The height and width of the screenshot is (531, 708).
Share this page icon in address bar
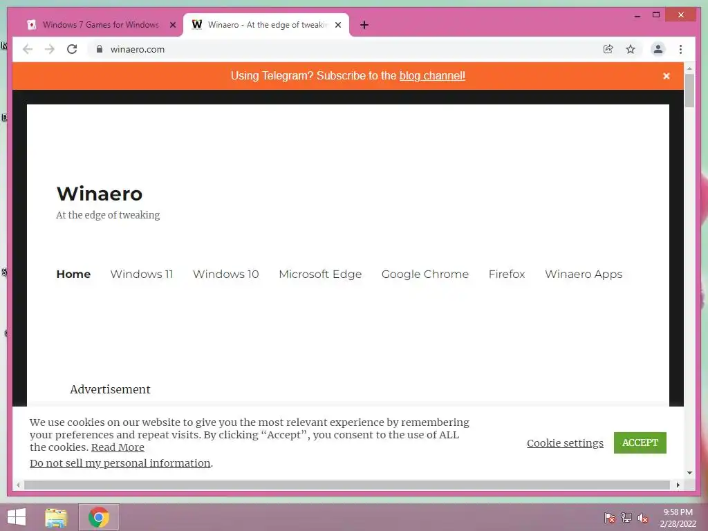(x=608, y=49)
